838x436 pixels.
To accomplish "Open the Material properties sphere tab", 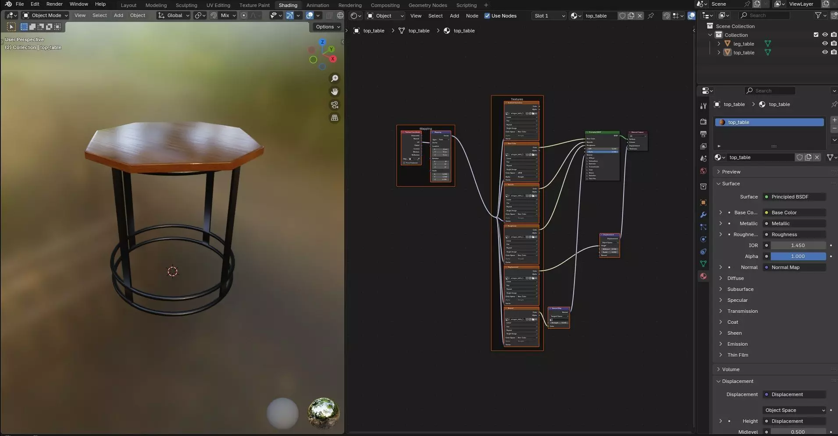I will click(703, 276).
